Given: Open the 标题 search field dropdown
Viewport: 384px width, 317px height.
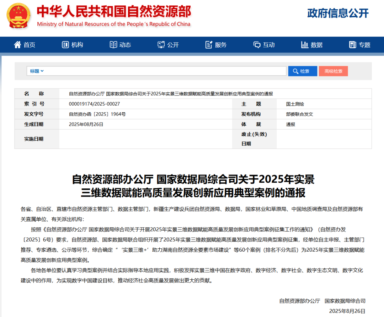Looking at the screenshot, I should 37,71.
